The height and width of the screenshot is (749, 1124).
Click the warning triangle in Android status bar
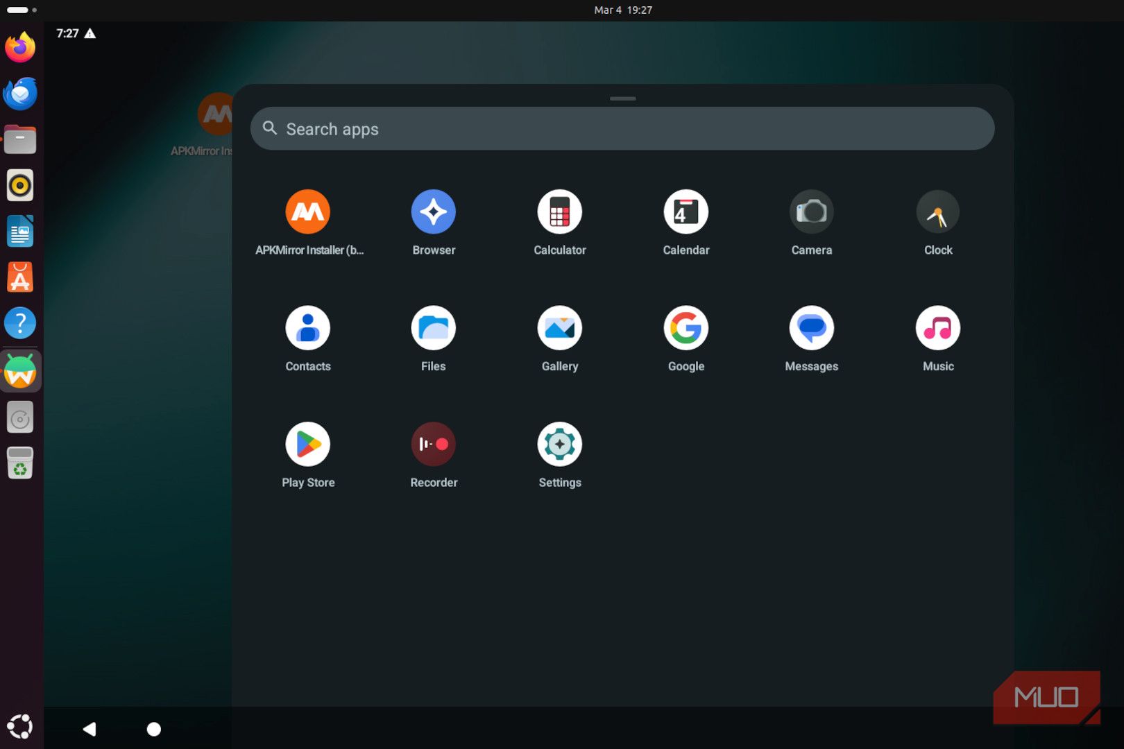(90, 33)
